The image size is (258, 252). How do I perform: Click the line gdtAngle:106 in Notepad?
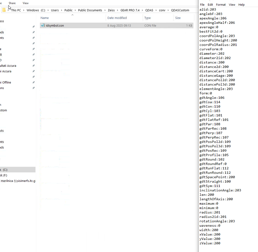pyautogui.click(x=212, y=97)
